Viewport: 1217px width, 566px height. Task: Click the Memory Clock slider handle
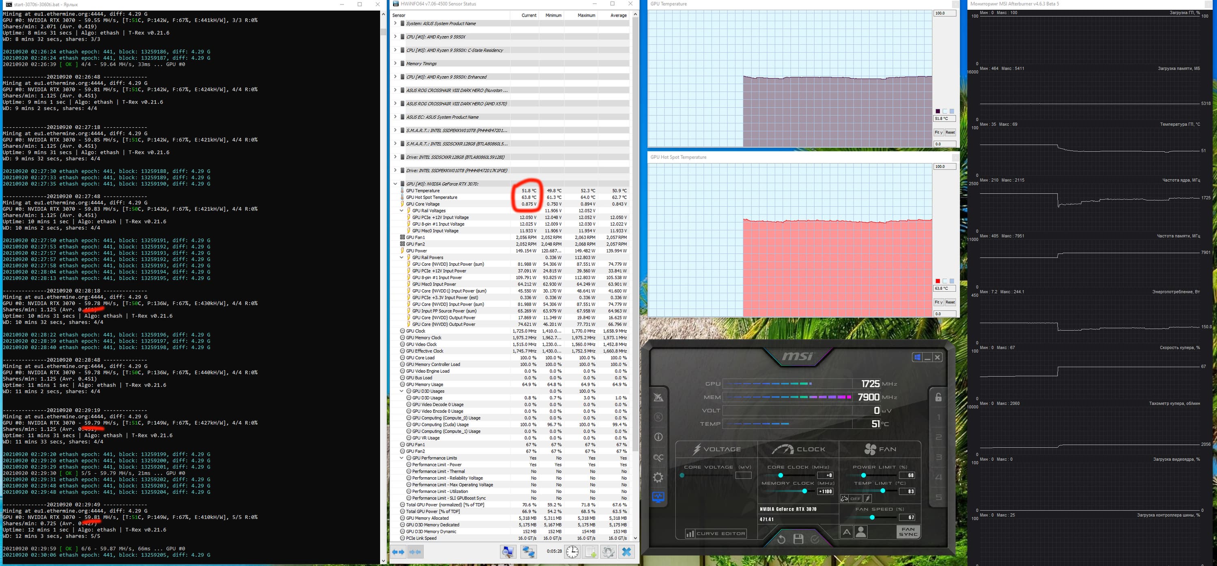pyautogui.click(x=804, y=491)
